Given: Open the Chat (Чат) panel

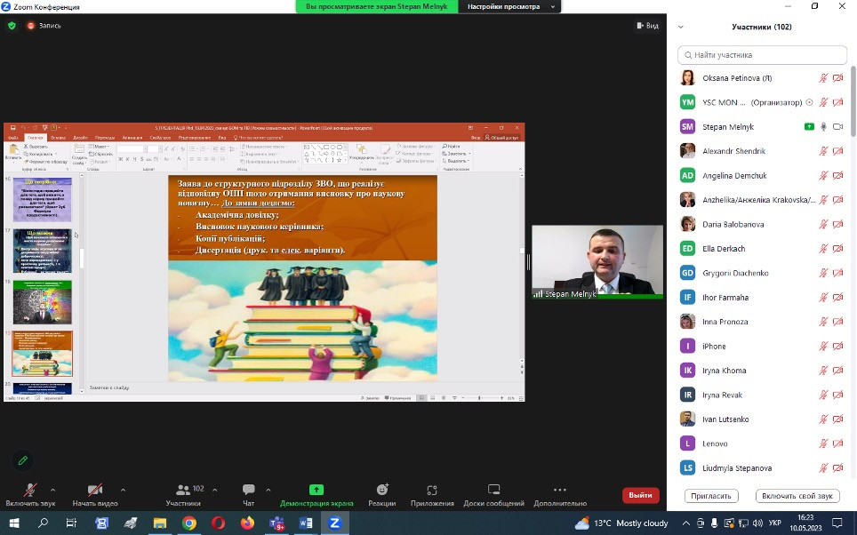Looking at the screenshot, I should tap(249, 495).
